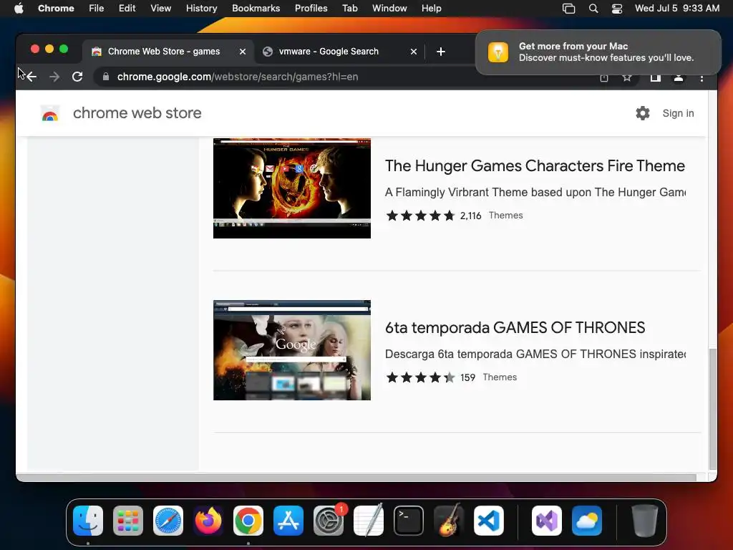Open the Help menu
Screen dimensions: 733x550
tap(431, 9)
